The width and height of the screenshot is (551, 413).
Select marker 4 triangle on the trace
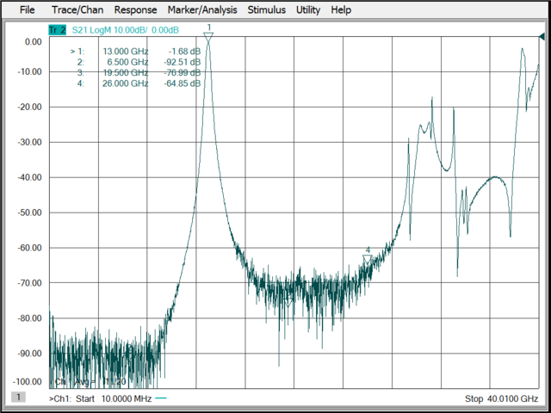point(368,259)
